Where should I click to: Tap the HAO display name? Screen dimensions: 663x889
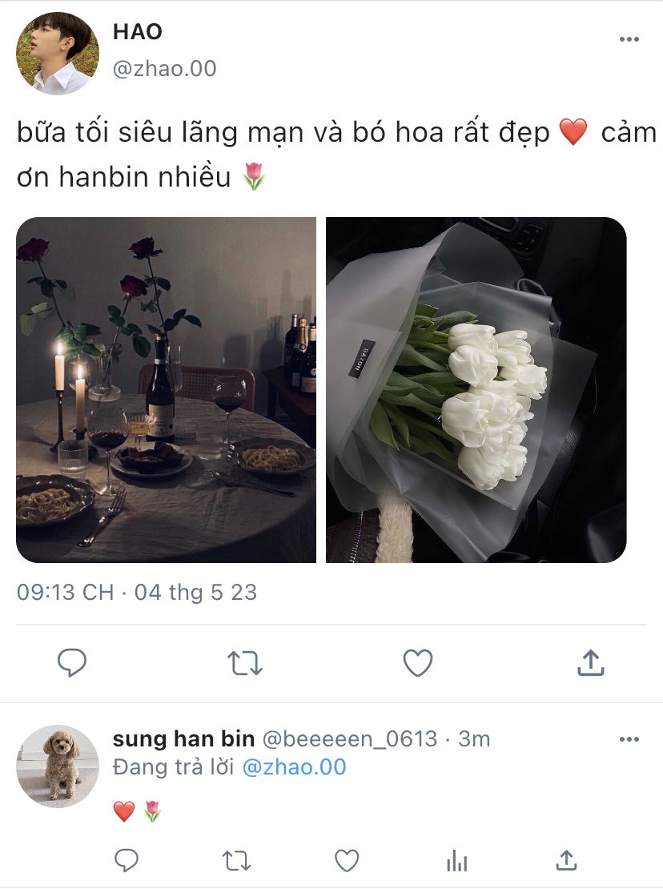point(138,32)
